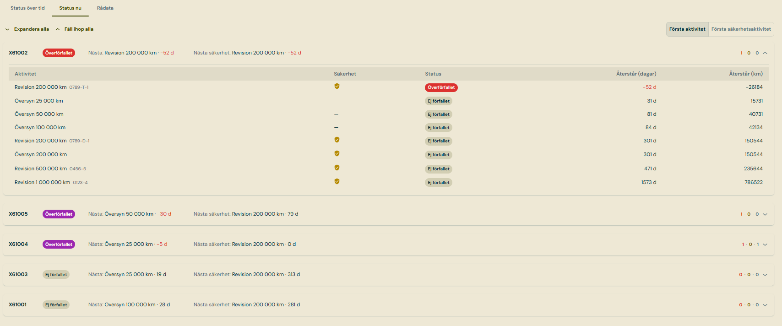Click the 1 · 0 · 1 counters on X61004
Viewport: 782px width, 326px height.
point(750,244)
